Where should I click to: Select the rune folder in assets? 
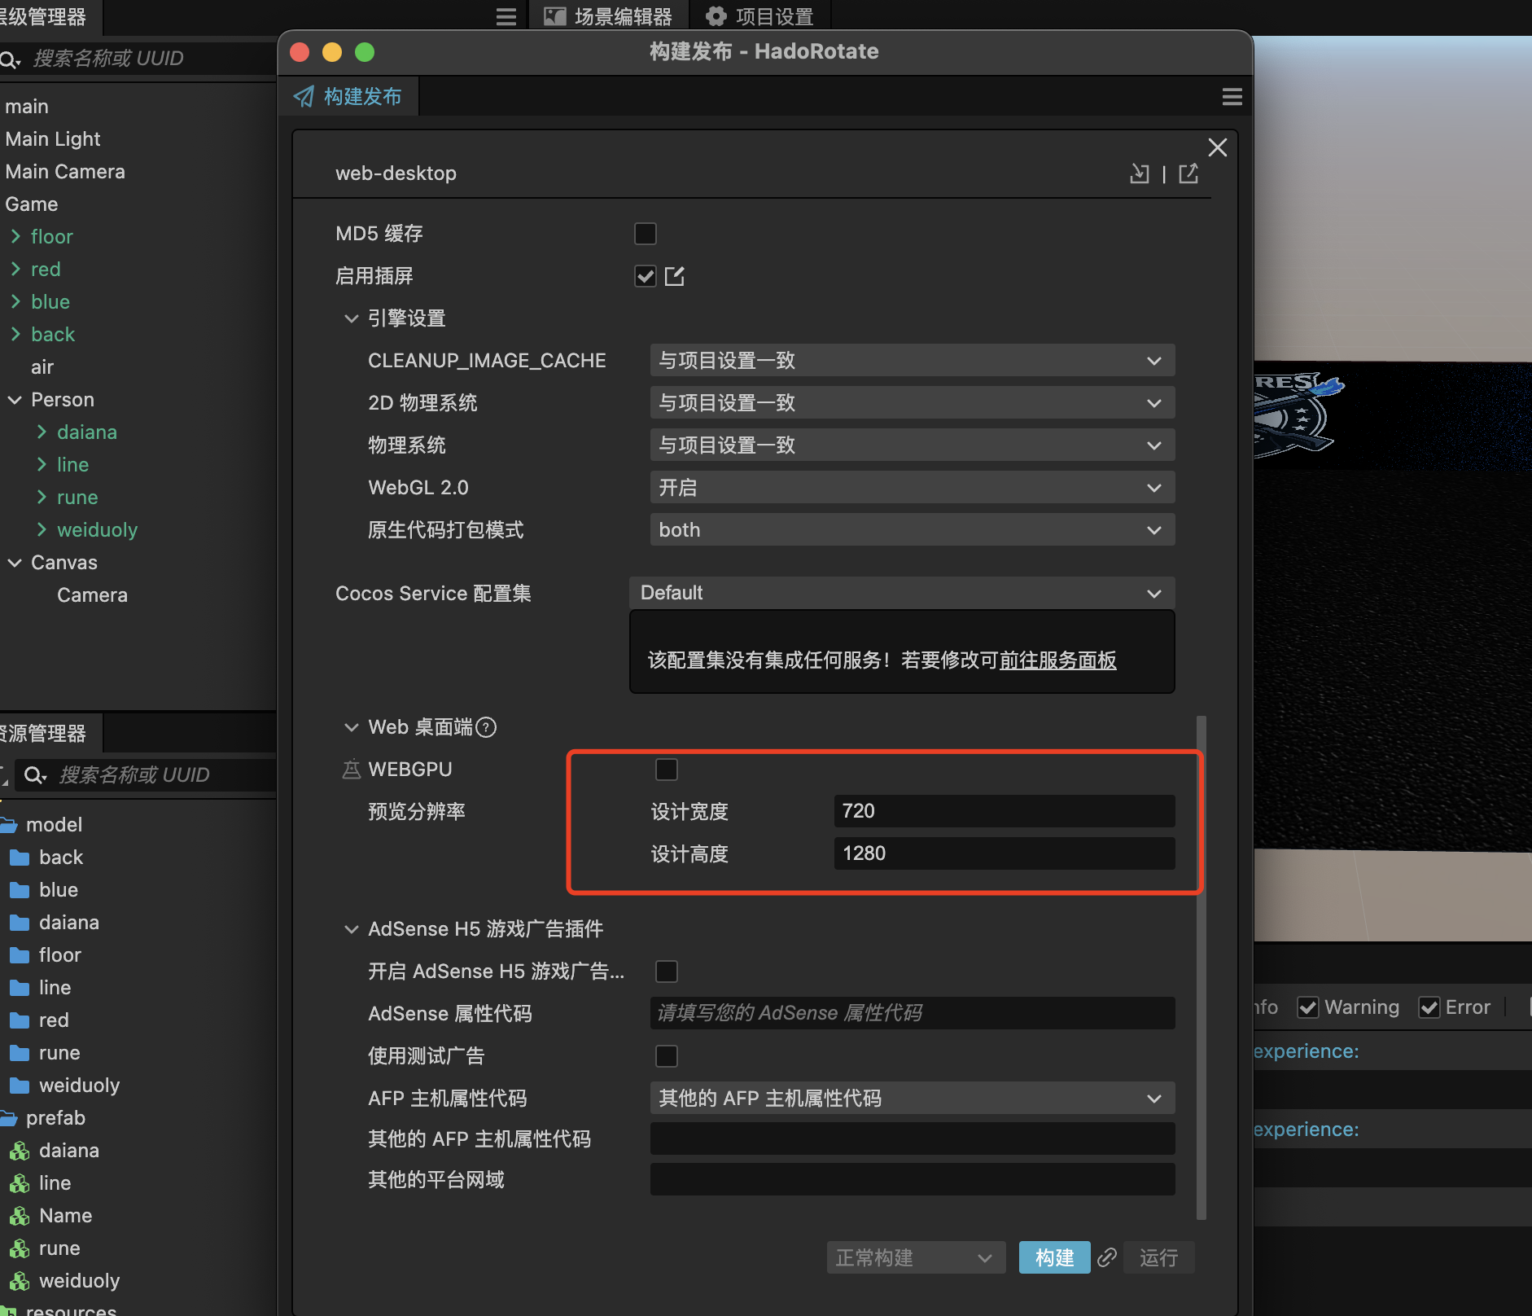pyautogui.click(x=59, y=1052)
